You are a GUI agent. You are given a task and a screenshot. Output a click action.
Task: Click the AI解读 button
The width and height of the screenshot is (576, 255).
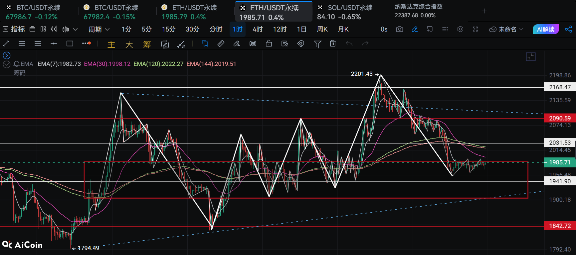tap(546, 29)
